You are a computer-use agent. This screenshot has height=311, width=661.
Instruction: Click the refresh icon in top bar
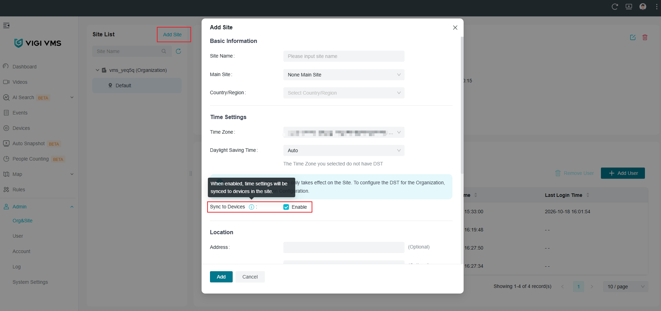coord(615,7)
